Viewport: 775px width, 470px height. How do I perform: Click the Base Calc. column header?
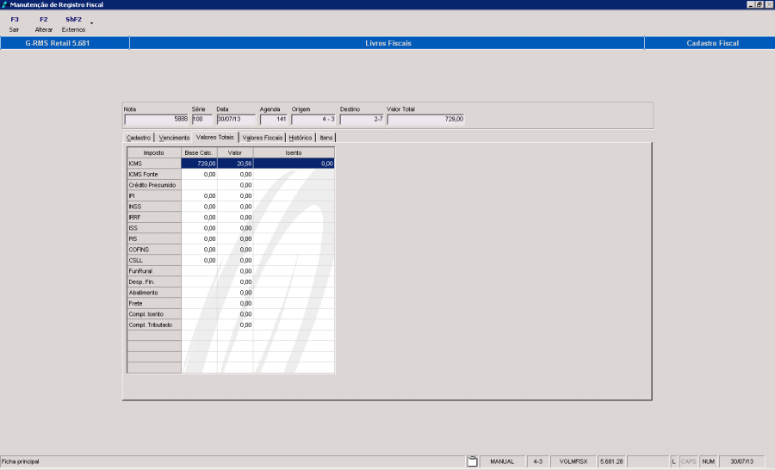coord(199,152)
